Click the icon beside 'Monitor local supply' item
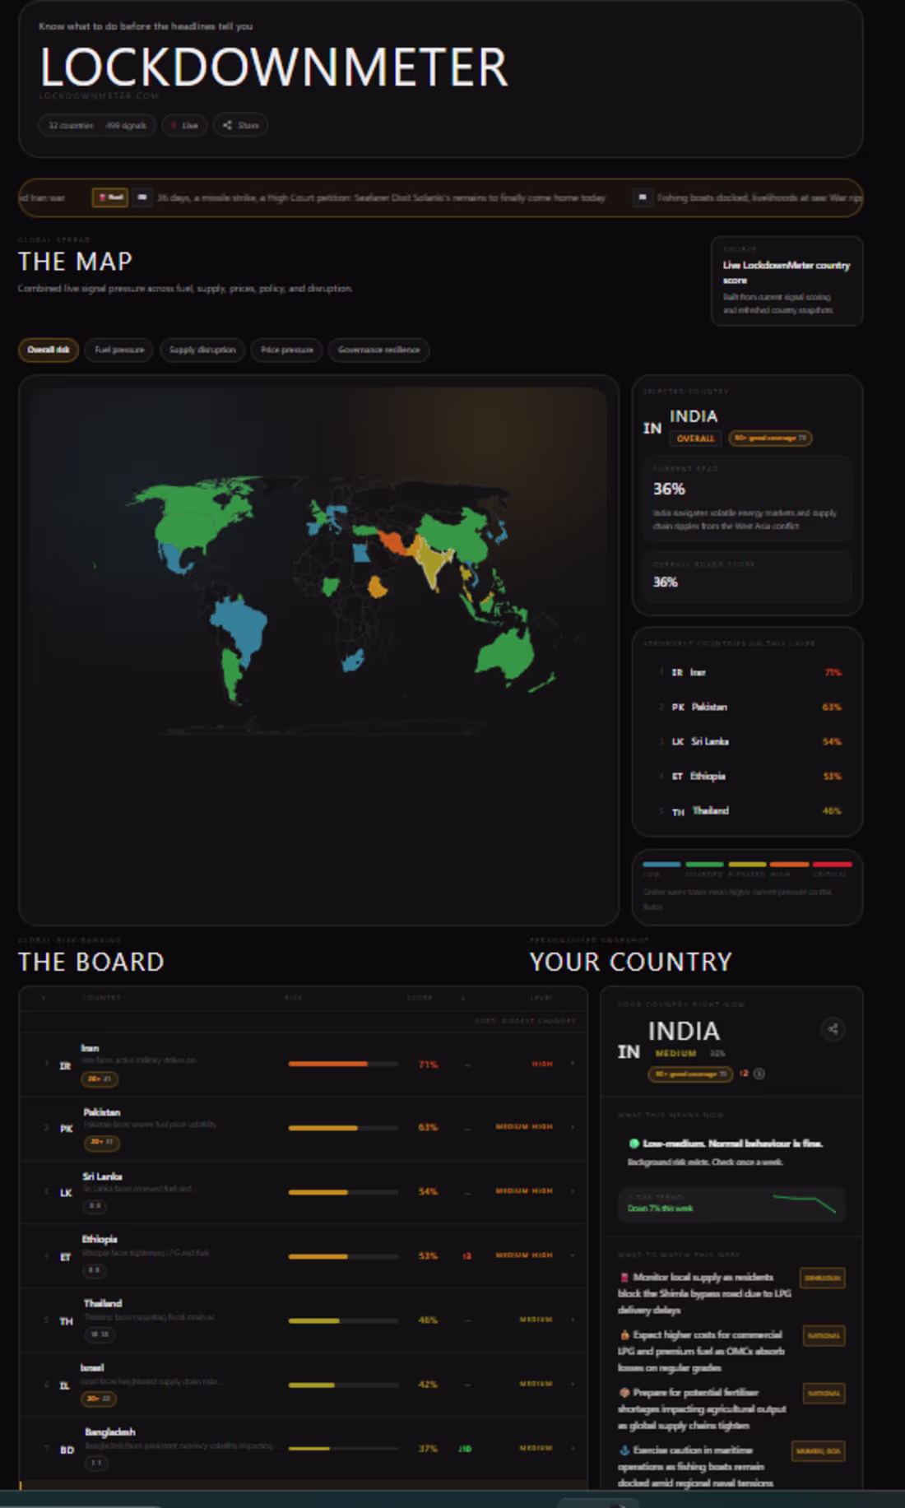This screenshot has width=905, height=1508. coord(624,1278)
